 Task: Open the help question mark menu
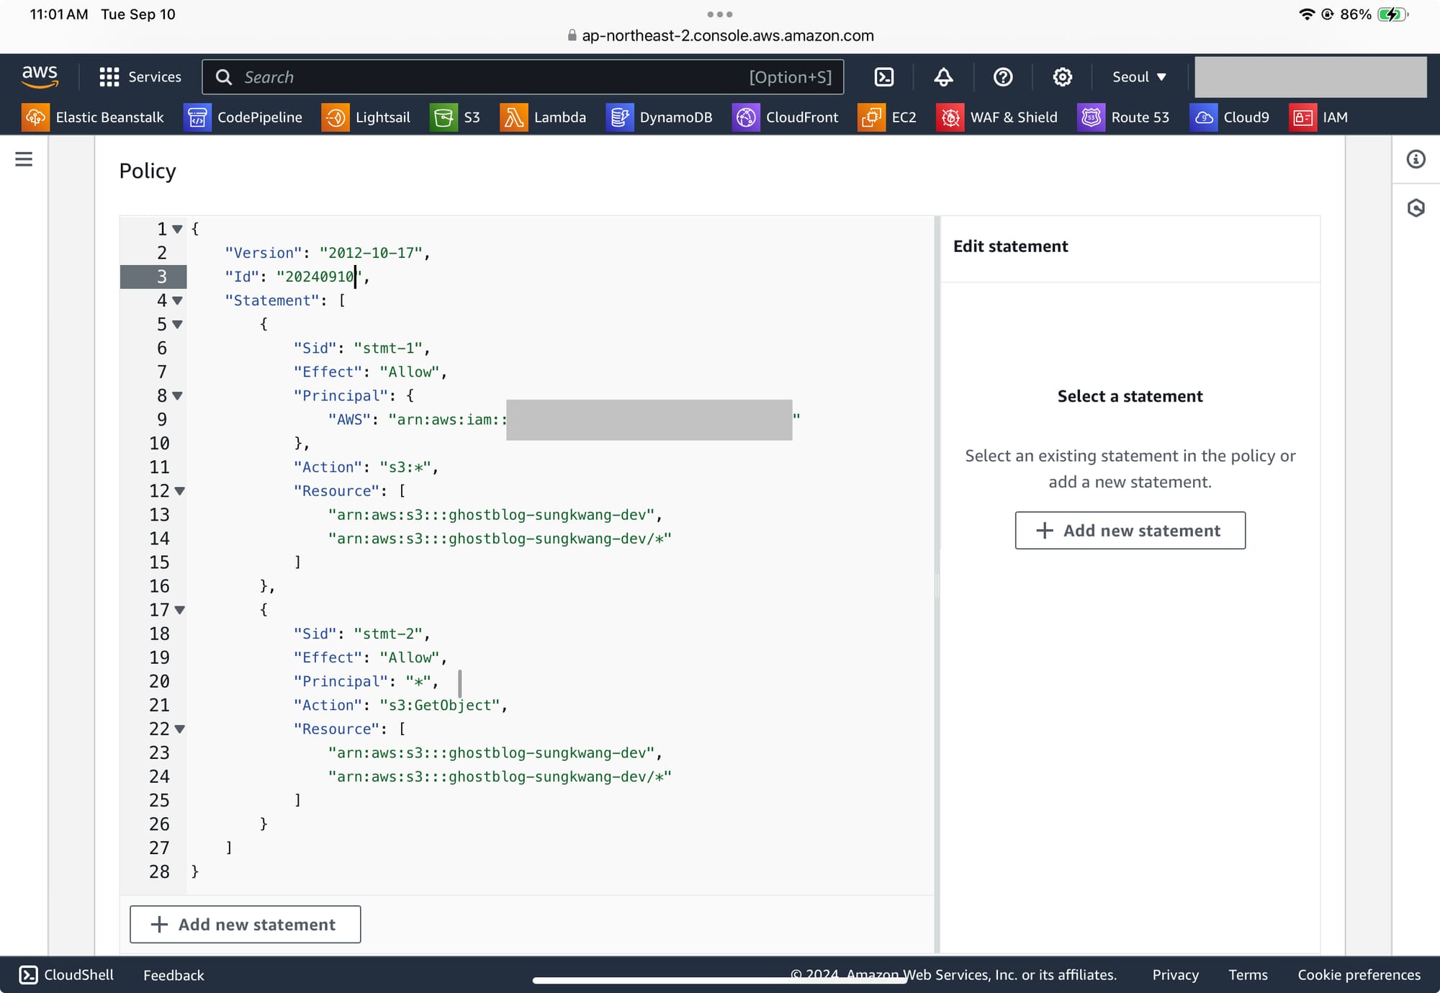pos(1003,77)
